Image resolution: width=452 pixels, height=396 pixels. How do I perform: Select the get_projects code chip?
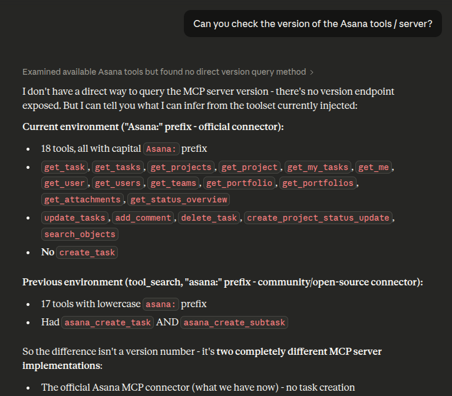182,168
